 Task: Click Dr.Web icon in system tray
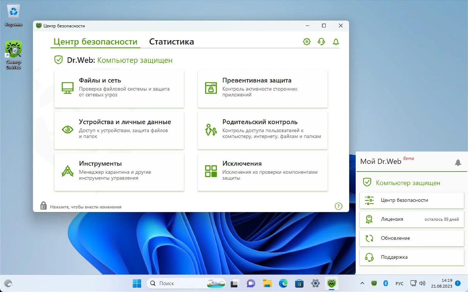click(374, 283)
